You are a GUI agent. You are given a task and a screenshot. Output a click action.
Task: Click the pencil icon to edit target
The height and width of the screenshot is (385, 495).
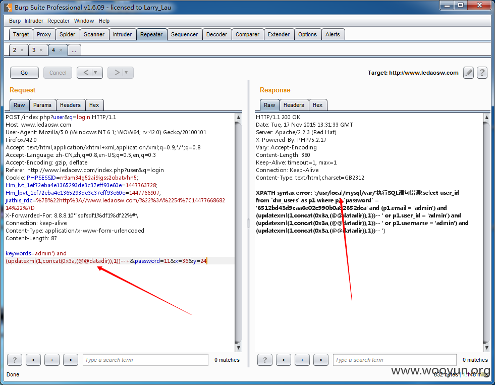[x=468, y=73]
